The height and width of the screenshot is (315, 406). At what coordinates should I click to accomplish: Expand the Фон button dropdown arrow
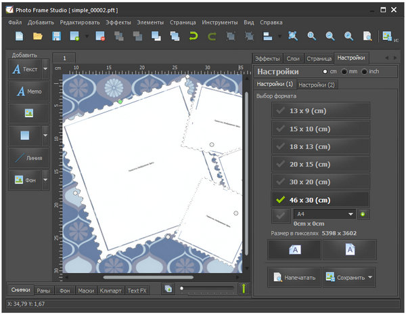(x=45, y=180)
